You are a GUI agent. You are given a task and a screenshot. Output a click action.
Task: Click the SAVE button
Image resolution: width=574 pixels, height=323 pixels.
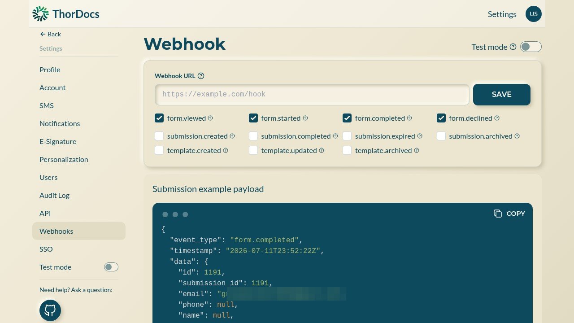[502, 95]
